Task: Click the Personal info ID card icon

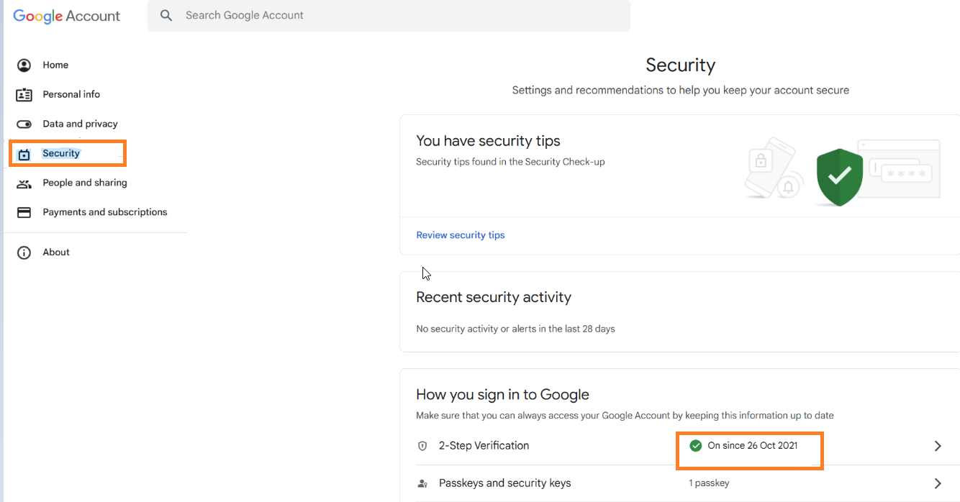Action: tap(24, 95)
